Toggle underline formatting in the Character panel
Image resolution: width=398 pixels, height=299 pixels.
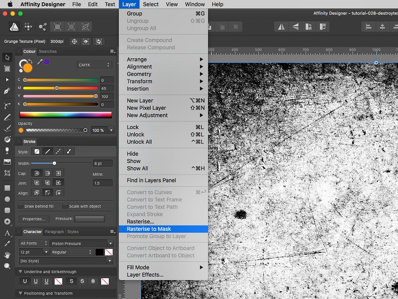pyautogui.click(x=24, y=281)
